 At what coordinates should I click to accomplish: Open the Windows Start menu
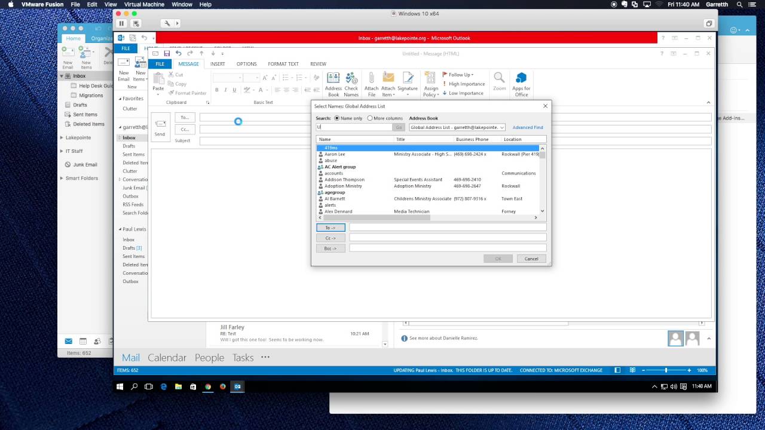120,386
